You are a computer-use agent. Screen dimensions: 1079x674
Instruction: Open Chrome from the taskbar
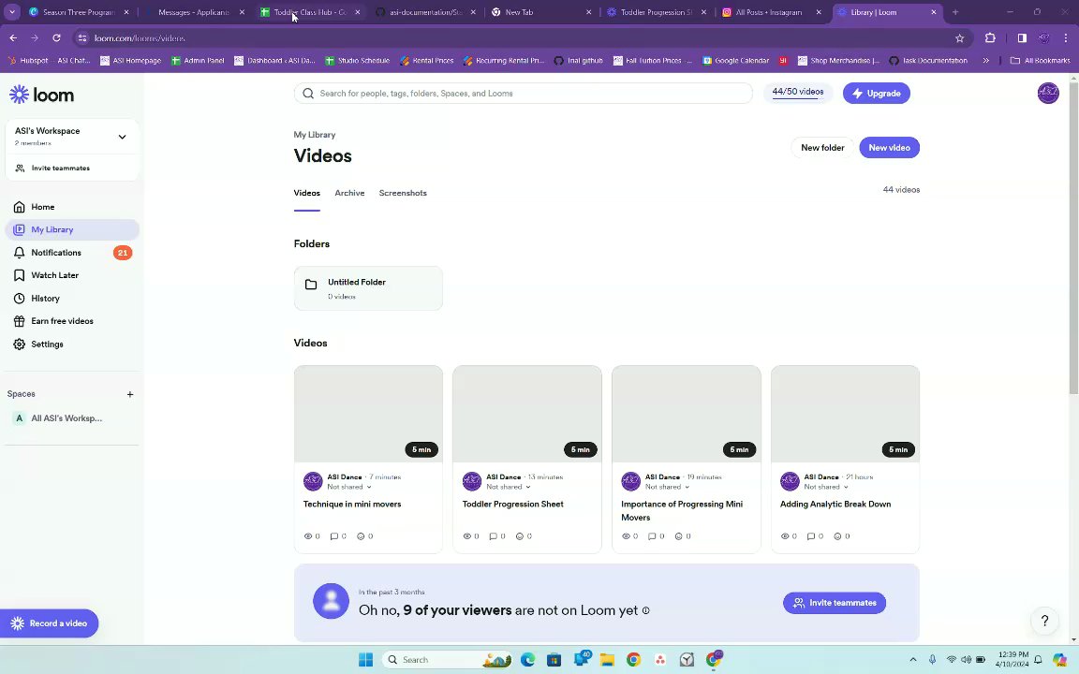tap(633, 660)
